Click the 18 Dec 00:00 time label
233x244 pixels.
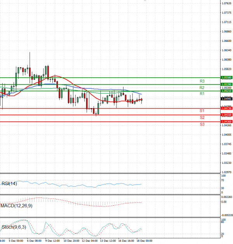pyautogui.click(x=144, y=241)
